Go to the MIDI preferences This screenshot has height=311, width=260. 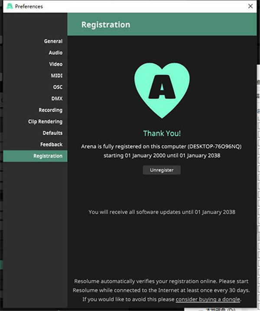[x=56, y=76]
